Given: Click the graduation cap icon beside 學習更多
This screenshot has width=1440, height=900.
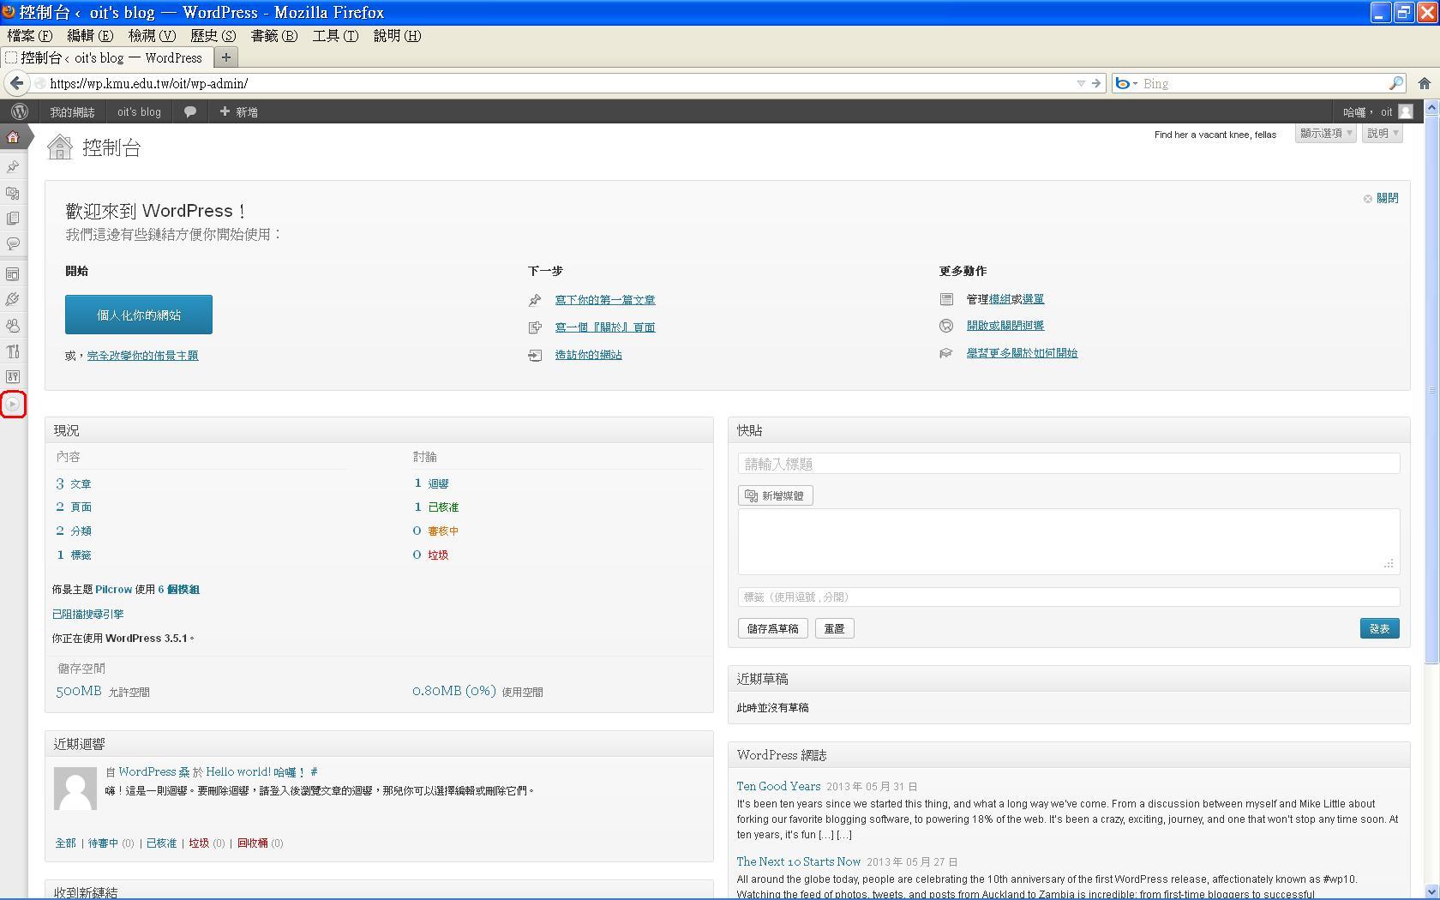Looking at the screenshot, I should click(946, 353).
